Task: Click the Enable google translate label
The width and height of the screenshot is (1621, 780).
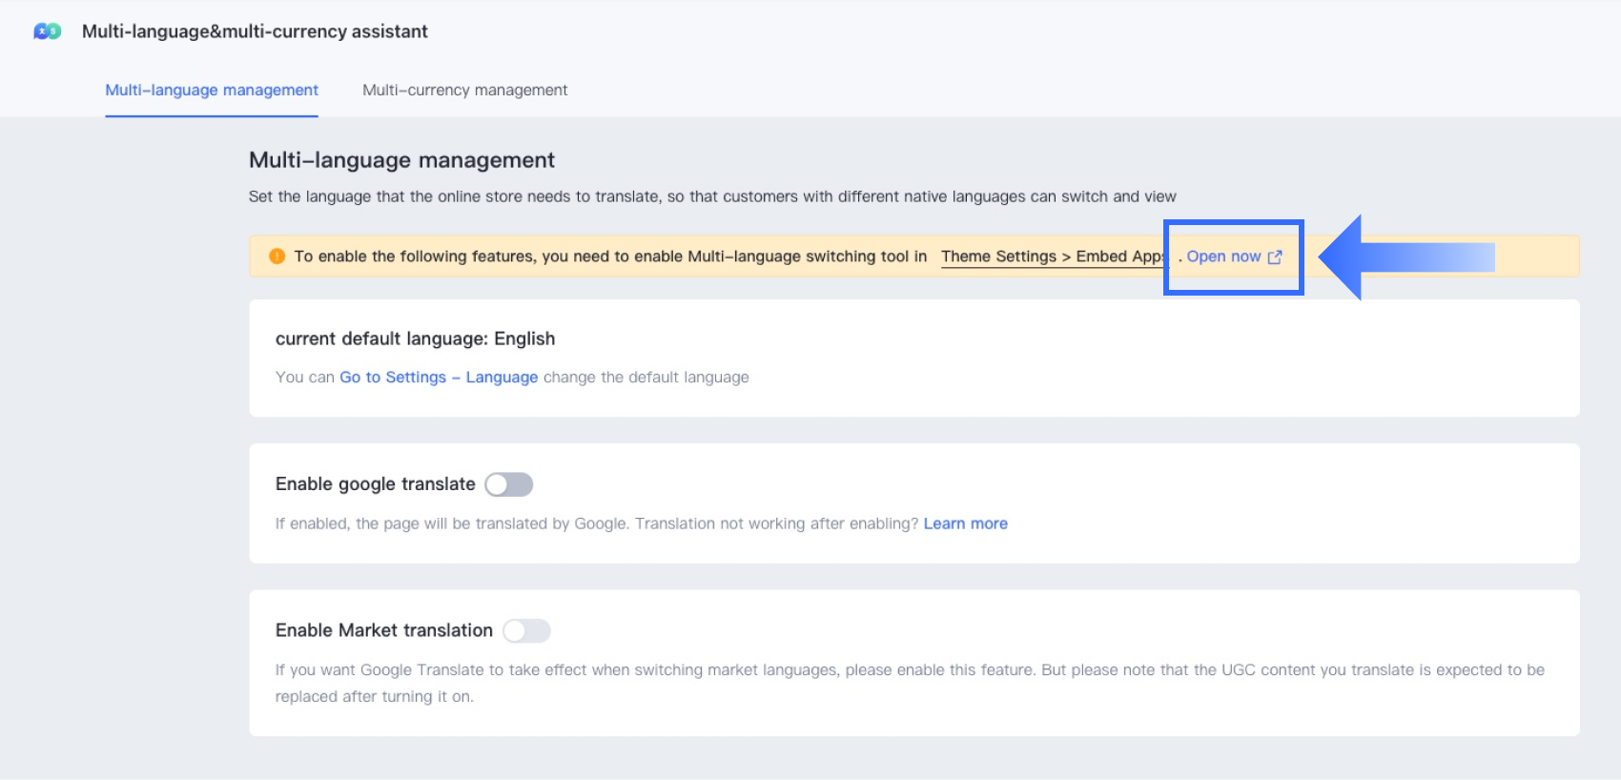Action: (375, 484)
